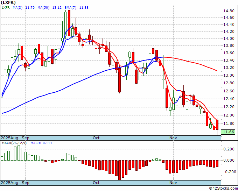Screen dimensions: 238x191
Task: Click the last red candle near 11.66
Action: tap(217, 125)
